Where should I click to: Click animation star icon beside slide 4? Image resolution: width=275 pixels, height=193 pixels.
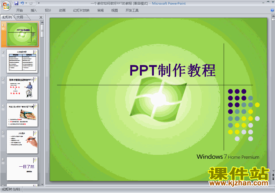click(x=3, y=109)
